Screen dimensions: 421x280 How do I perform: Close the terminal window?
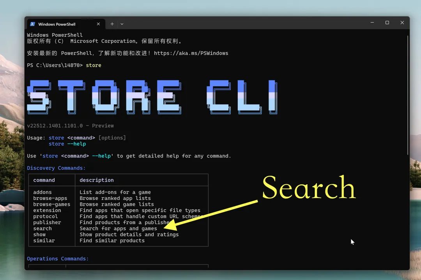click(402, 23)
